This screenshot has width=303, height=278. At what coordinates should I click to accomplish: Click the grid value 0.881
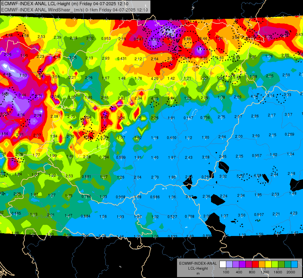(86, 176)
